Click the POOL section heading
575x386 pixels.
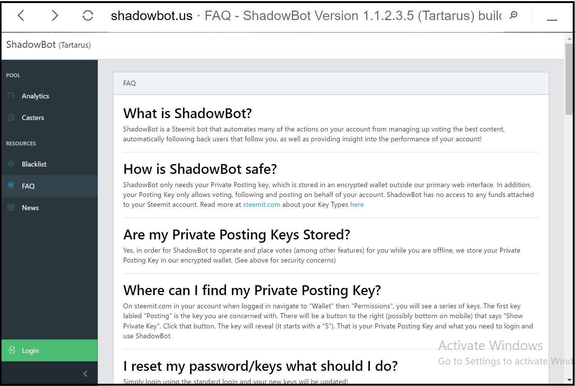tap(13, 75)
